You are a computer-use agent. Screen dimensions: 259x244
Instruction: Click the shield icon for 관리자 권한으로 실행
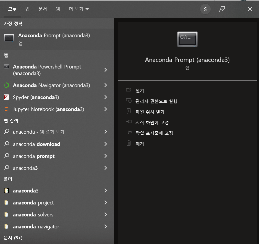(129, 100)
